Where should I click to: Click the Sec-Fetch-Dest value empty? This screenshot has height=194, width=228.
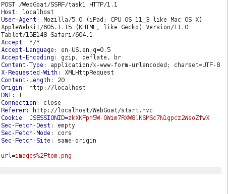point(66,126)
